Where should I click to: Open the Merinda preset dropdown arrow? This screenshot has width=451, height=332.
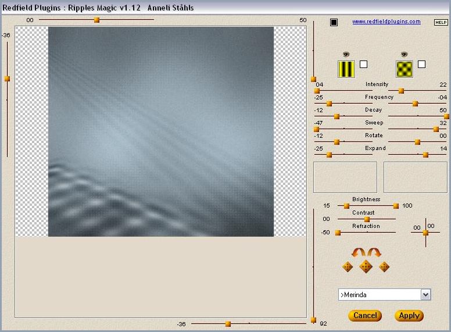425,295
